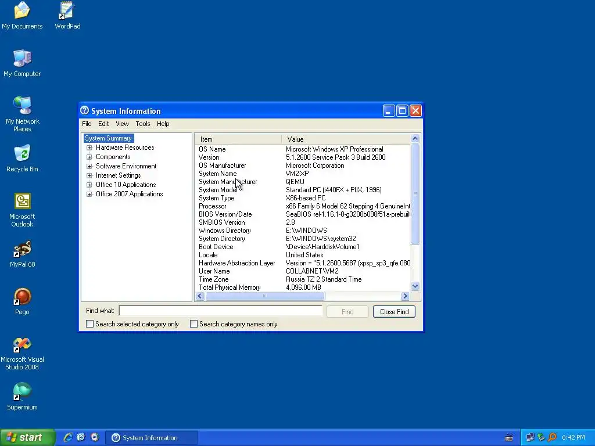
Task: Expand the Components tree node
Action: click(89, 157)
